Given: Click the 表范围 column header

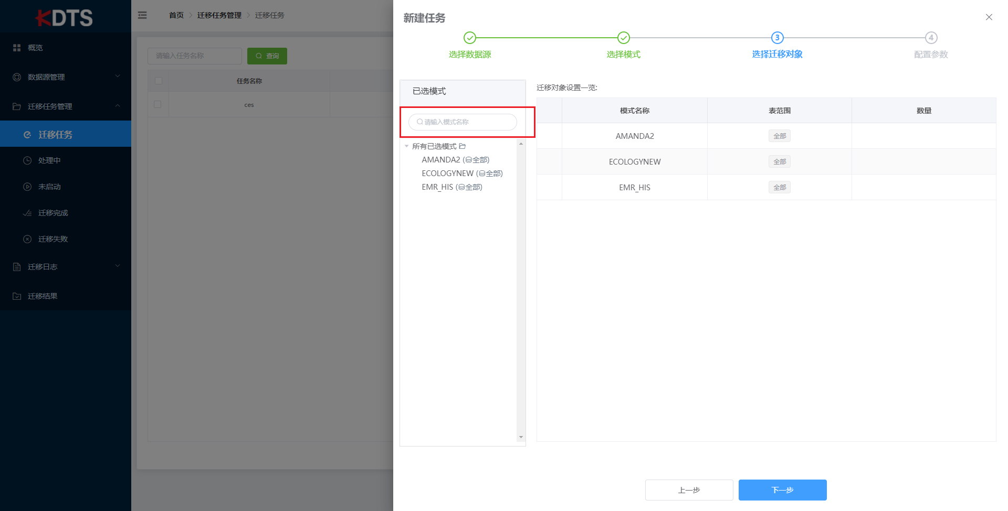Looking at the screenshot, I should click(780, 111).
